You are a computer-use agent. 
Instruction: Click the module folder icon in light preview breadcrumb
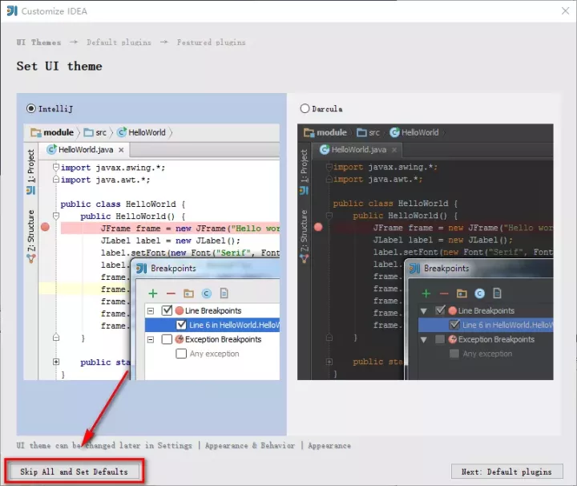tap(36, 132)
